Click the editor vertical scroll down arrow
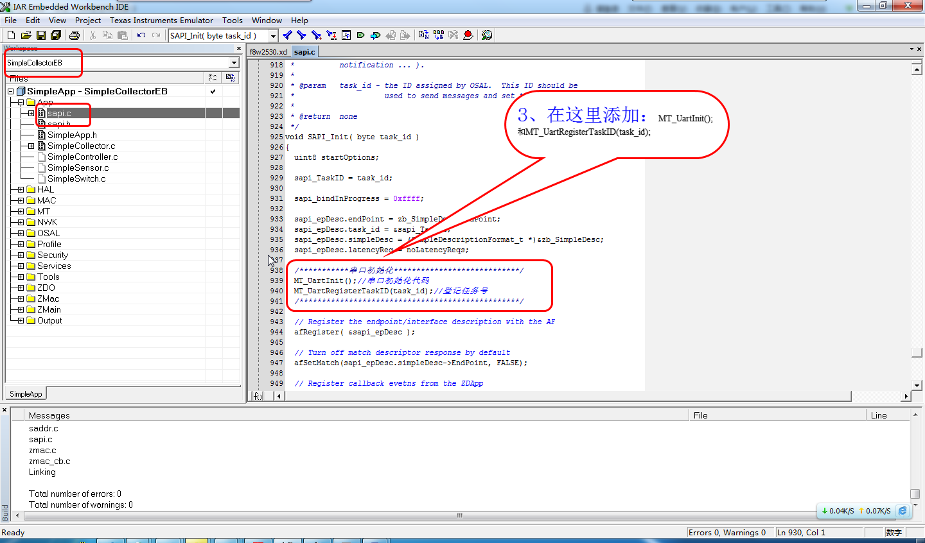 [x=917, y=385]
